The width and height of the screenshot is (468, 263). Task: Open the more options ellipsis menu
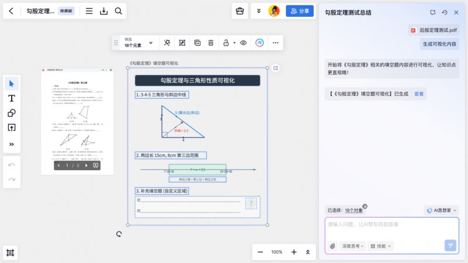[x=276, y=43]
